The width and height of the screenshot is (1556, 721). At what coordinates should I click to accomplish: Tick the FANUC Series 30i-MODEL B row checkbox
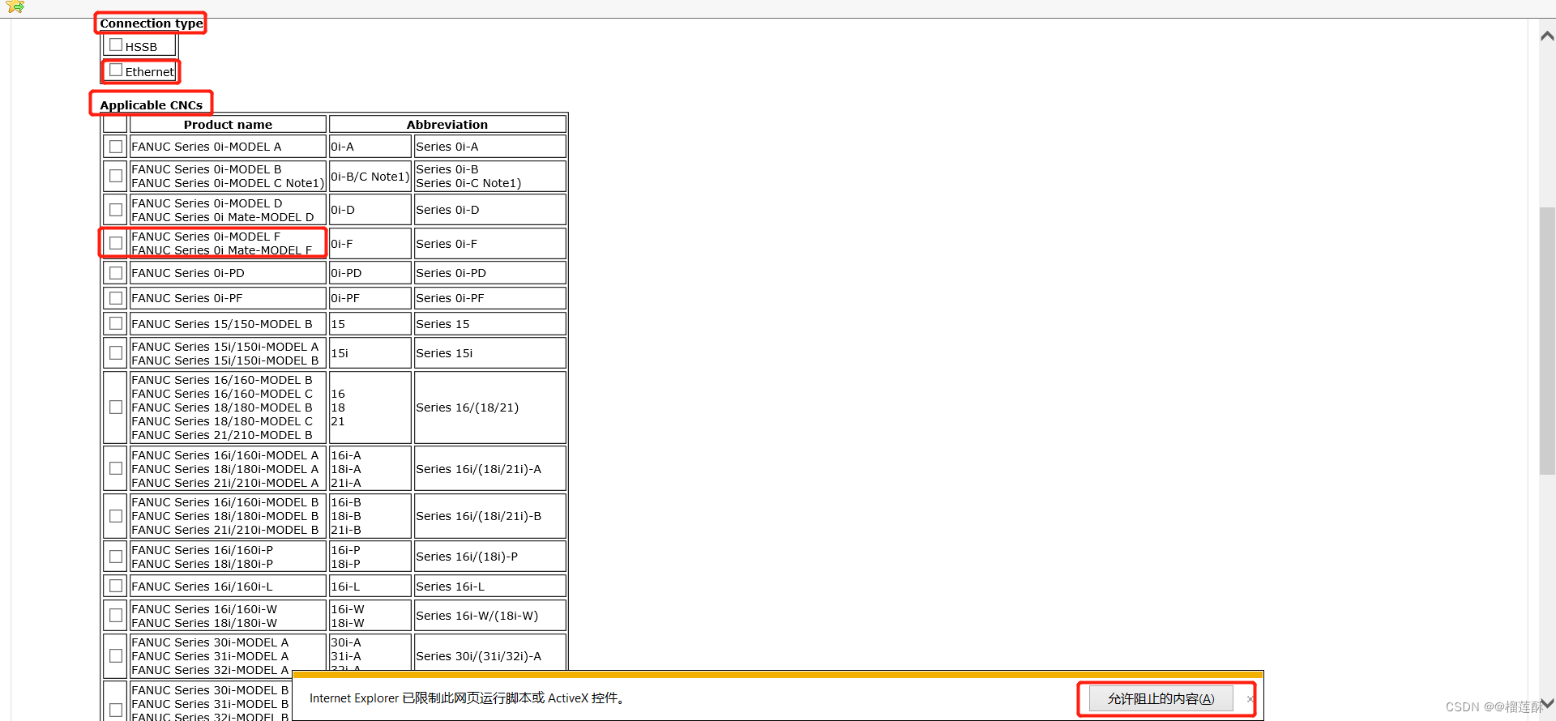116,710
